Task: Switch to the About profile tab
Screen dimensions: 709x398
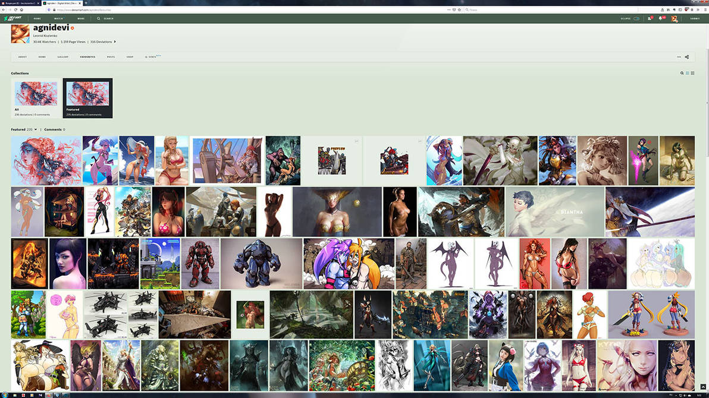Action: coord(22,57)
